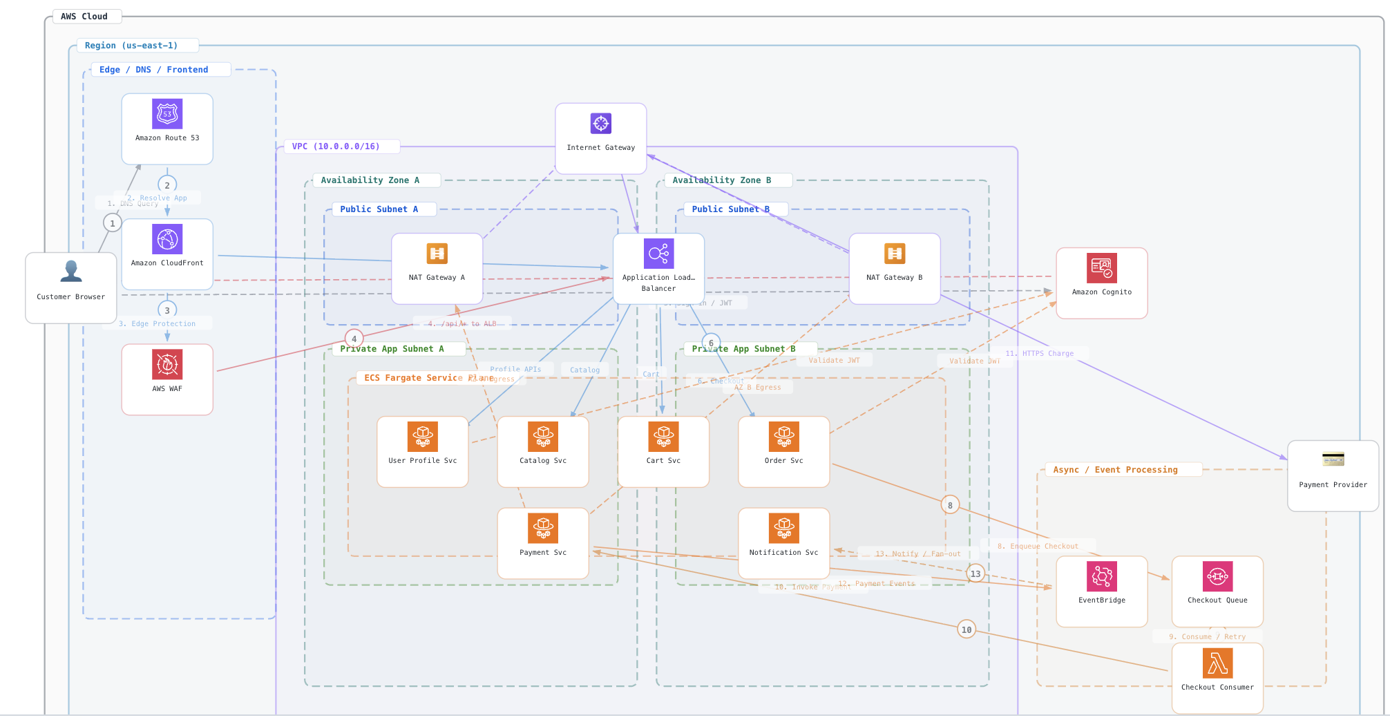Select the 'Catalog' edge label
The width and height of the screenshot is (1390, 720).
point(585,370)
